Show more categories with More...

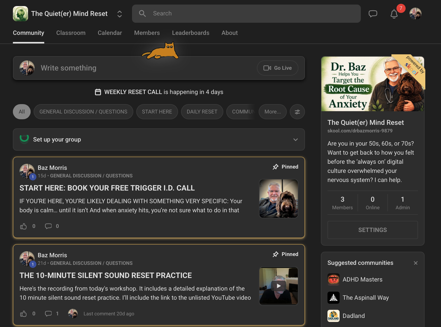(273, 112)
